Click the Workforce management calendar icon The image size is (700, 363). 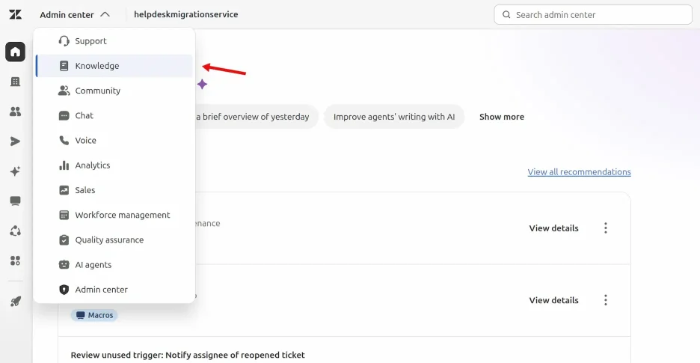pyautogui.click(x=64, y=215)
